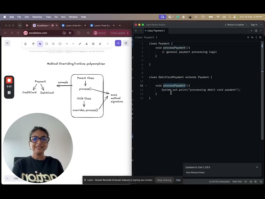Image resolution: width=265 pixels, height=199 pixels.
Task: Open the browser extensions puzzle icon
Action: [79, 33]
